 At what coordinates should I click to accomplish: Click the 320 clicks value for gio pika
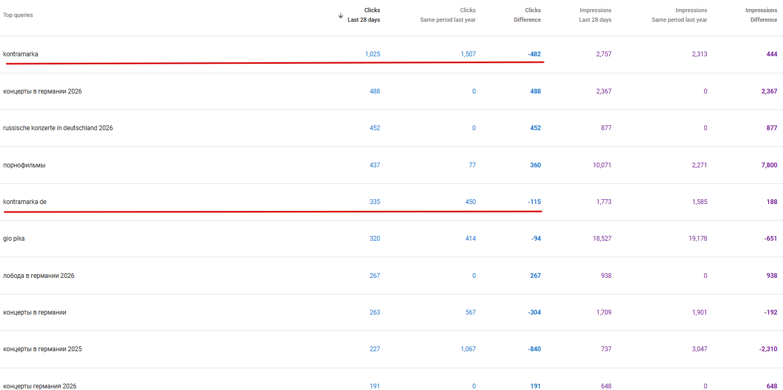tap(375, 239)
